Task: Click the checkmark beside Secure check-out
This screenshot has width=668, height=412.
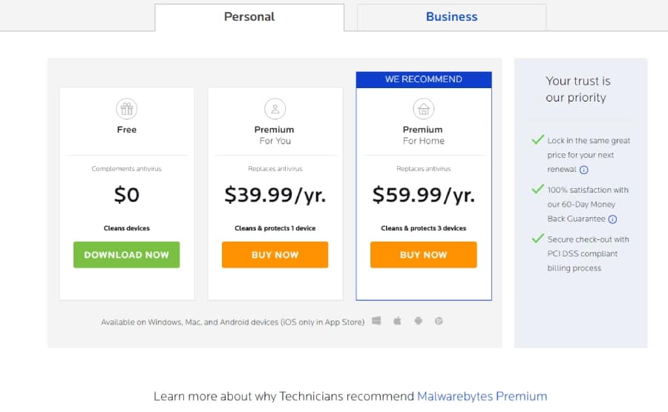Action: pos(537,239)
